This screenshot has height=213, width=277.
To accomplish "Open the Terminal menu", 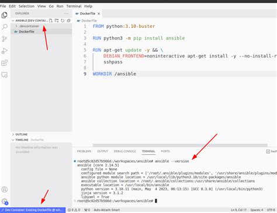I will pyautogui.click(x=74, y=6).
